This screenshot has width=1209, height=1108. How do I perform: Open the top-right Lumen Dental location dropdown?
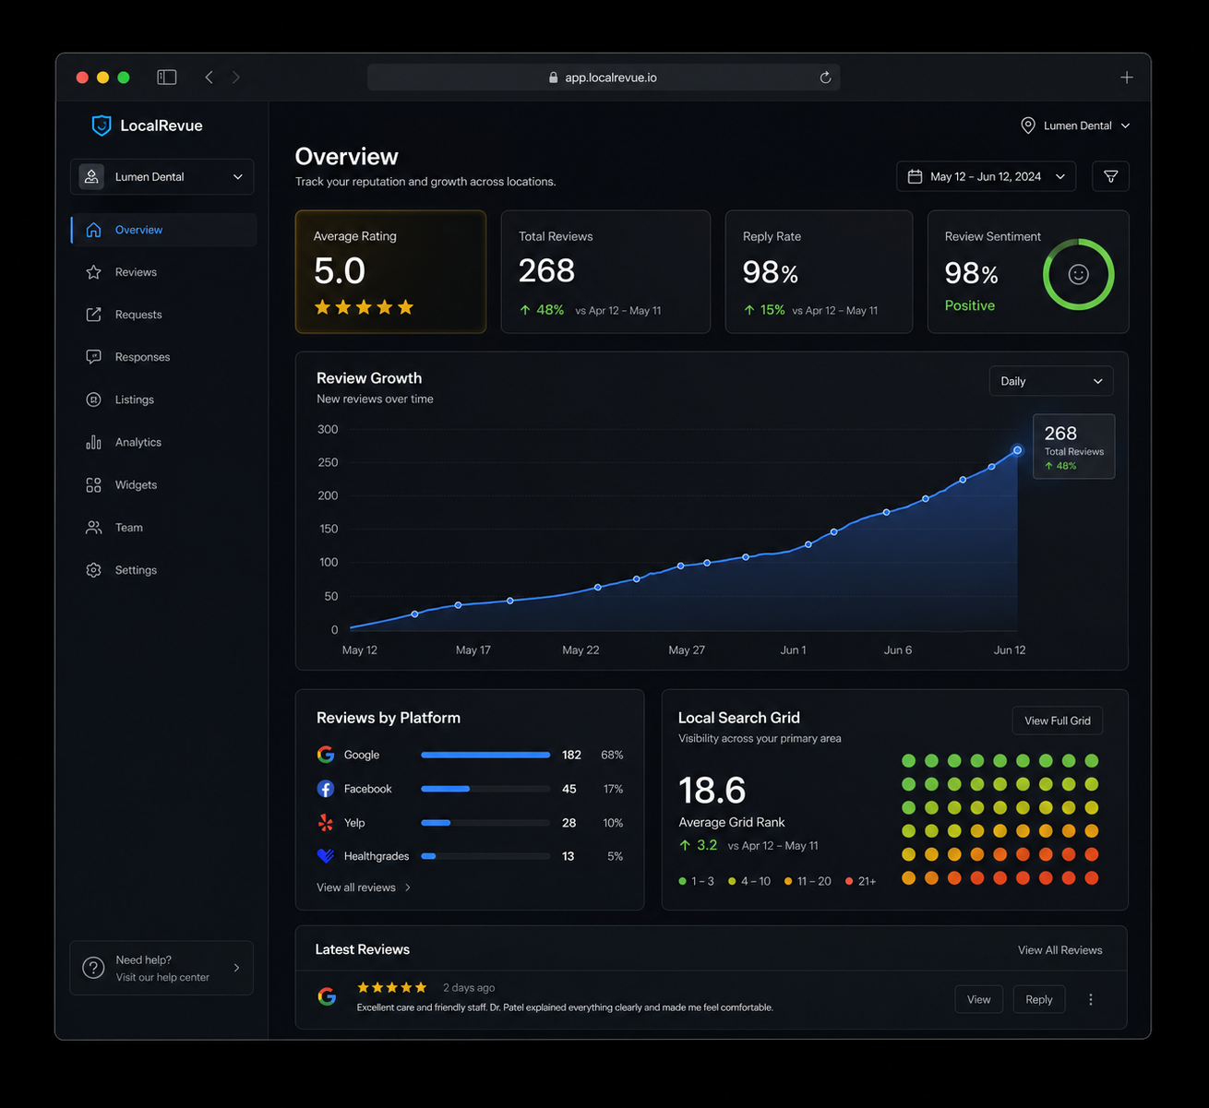point(1075,125)
